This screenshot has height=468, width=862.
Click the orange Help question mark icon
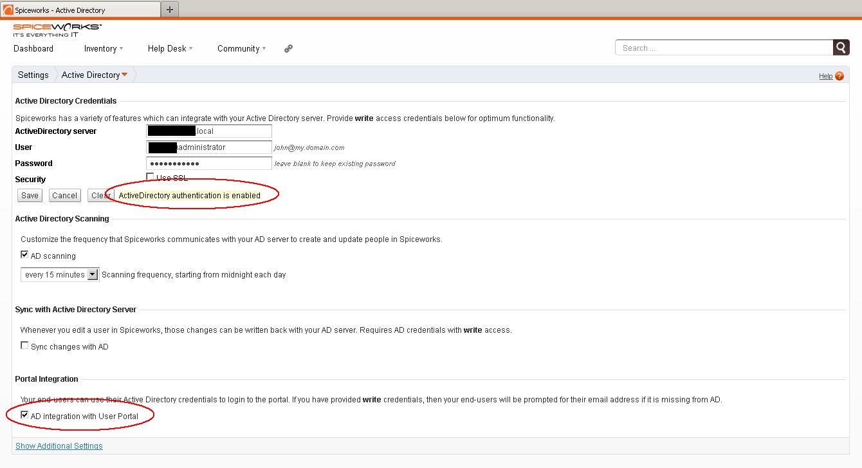click(841, 75)
